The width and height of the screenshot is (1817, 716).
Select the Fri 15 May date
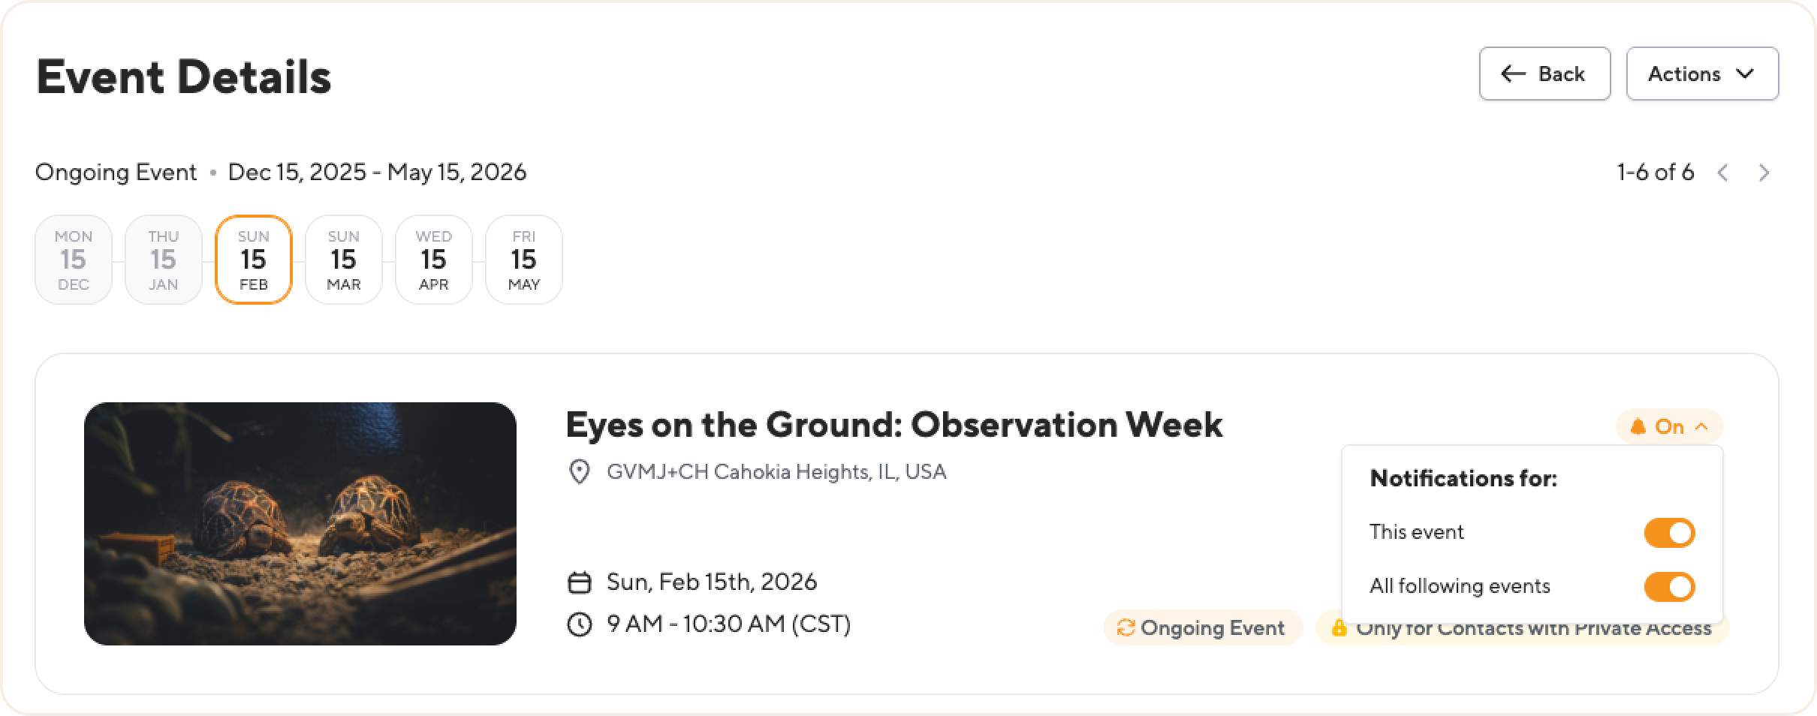(x=524, y=260)
